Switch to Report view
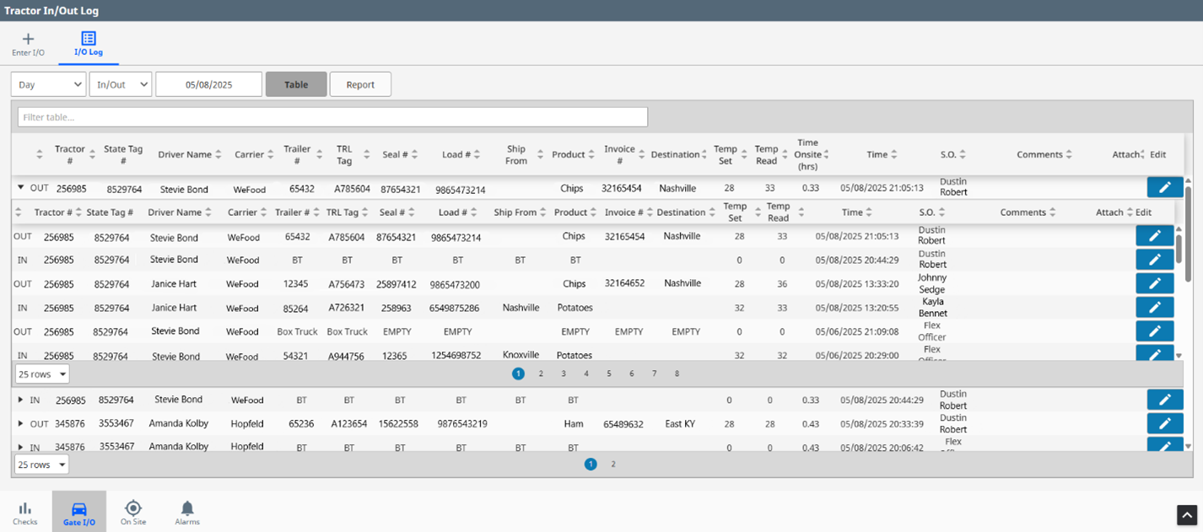 point(360,84)
